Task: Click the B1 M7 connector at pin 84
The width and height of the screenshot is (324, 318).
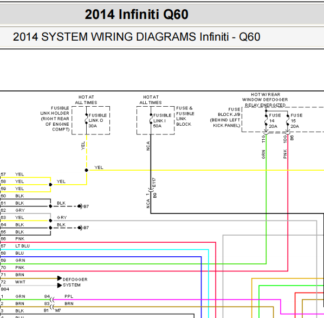Action: [x=52, y=300]
